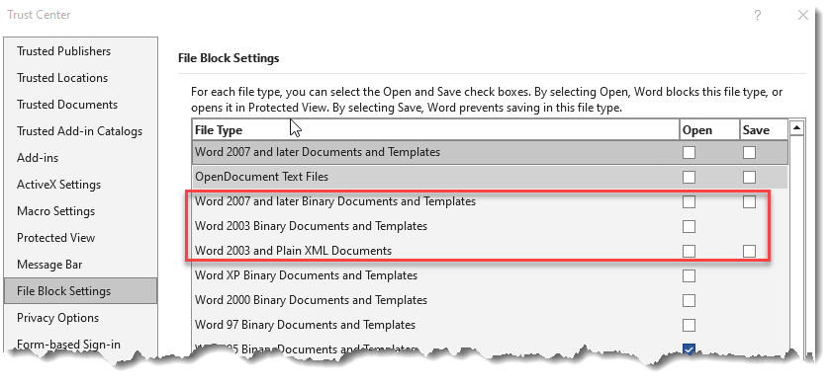Open Protected View section
This screenshot has height=386, width=830.
click(80, 238)
